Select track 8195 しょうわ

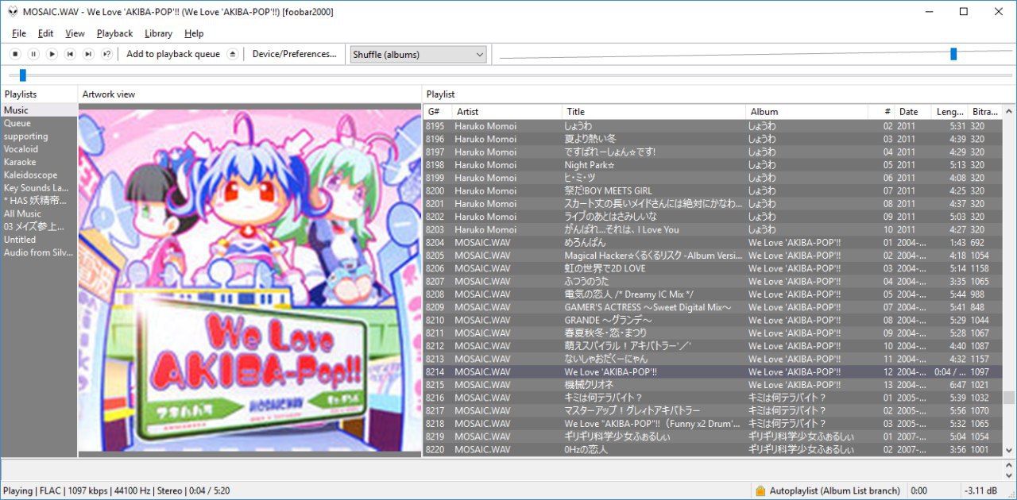(713, 126)
